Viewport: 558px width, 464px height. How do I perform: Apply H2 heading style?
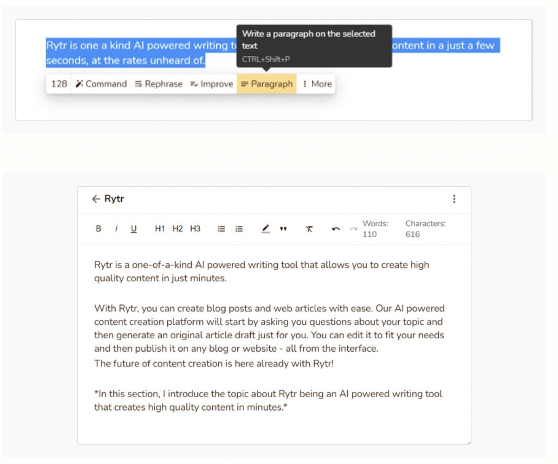[x=178, y=229]
